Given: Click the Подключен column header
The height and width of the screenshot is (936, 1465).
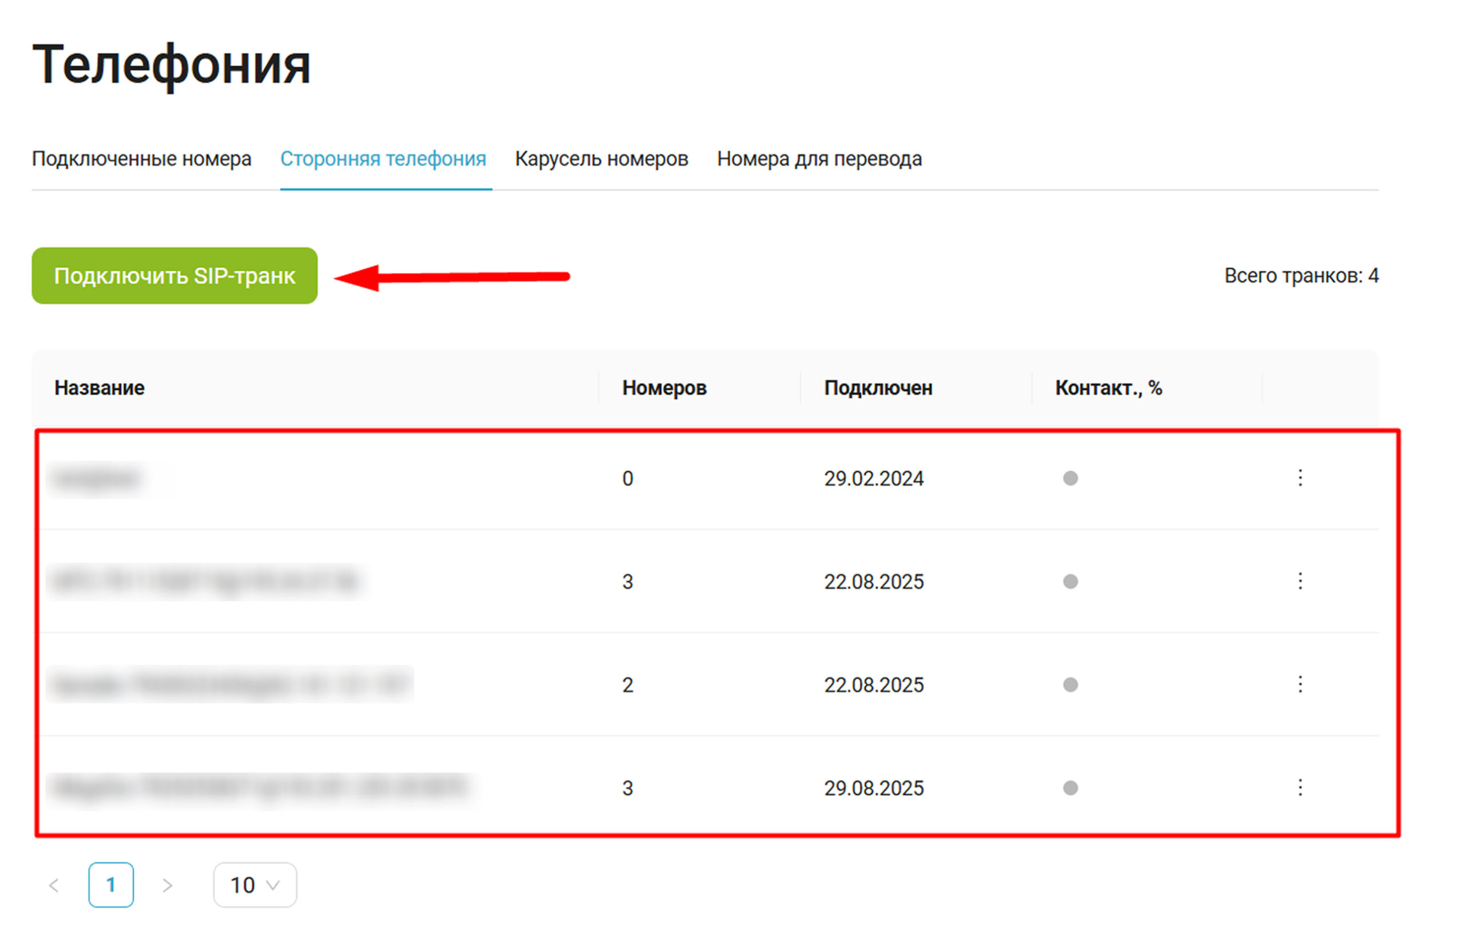Looking at the screenshot, I should tap(877, 387).
